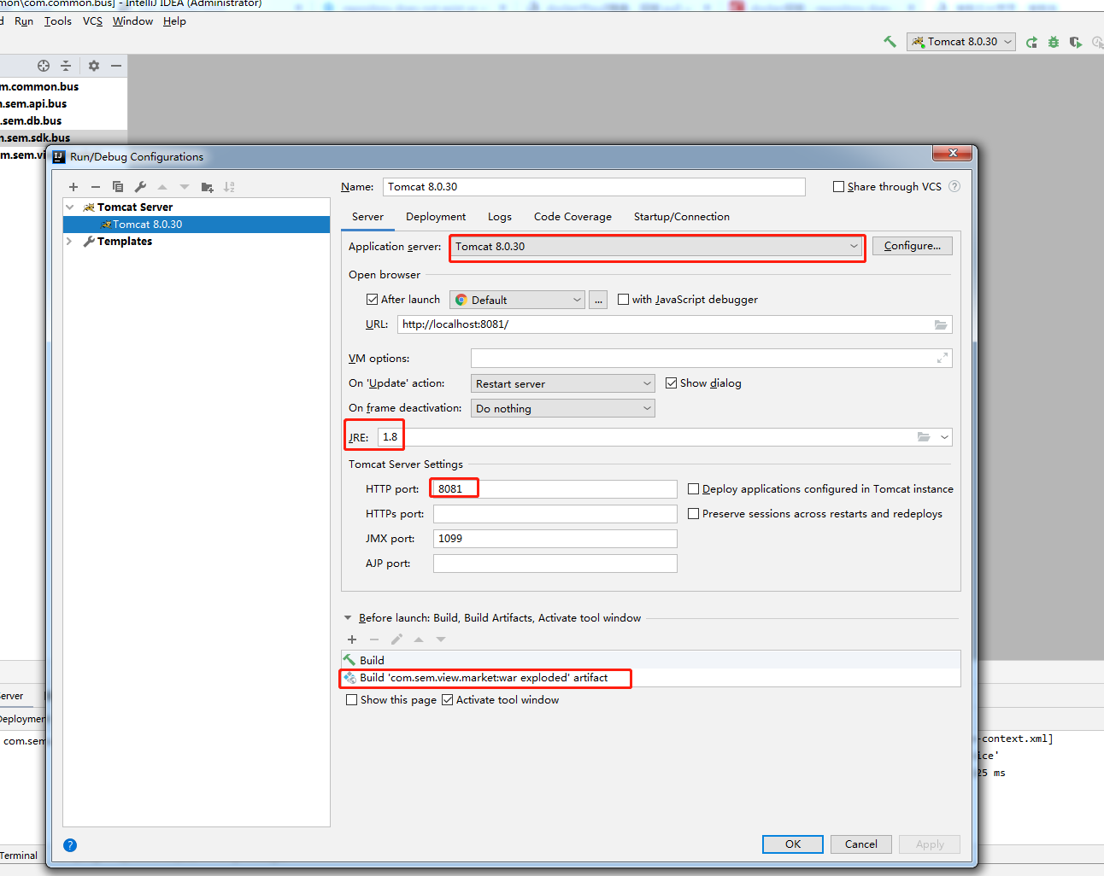Viewport: 1104px width, 876px height.
Task: Cancel the Run/Debug Configurations dialog
Action: pos(861,844)
